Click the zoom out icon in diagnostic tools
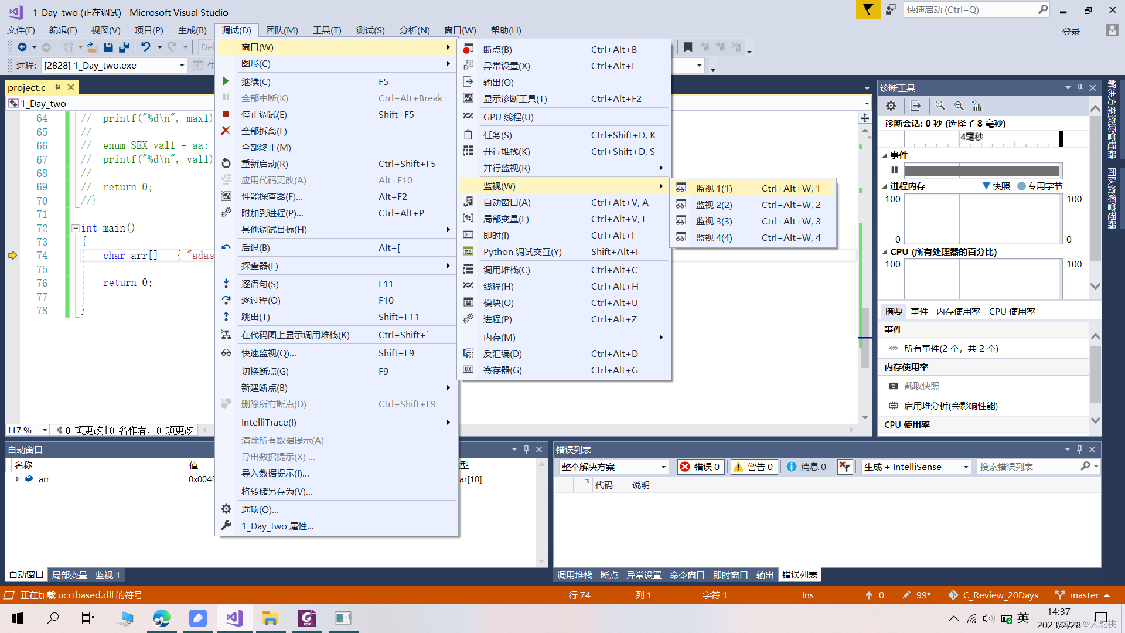The height and width of the screenshot is (633, 1125). click(x=959, y=106)
